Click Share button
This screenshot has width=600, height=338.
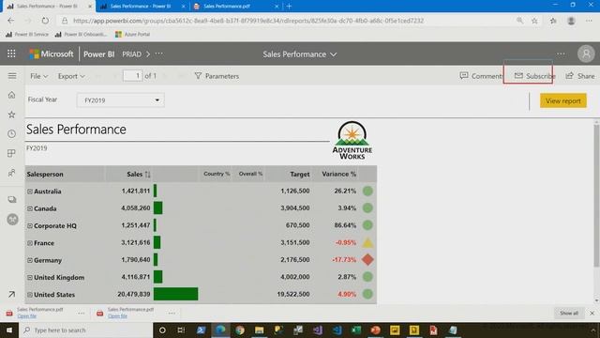coord(580,76)
